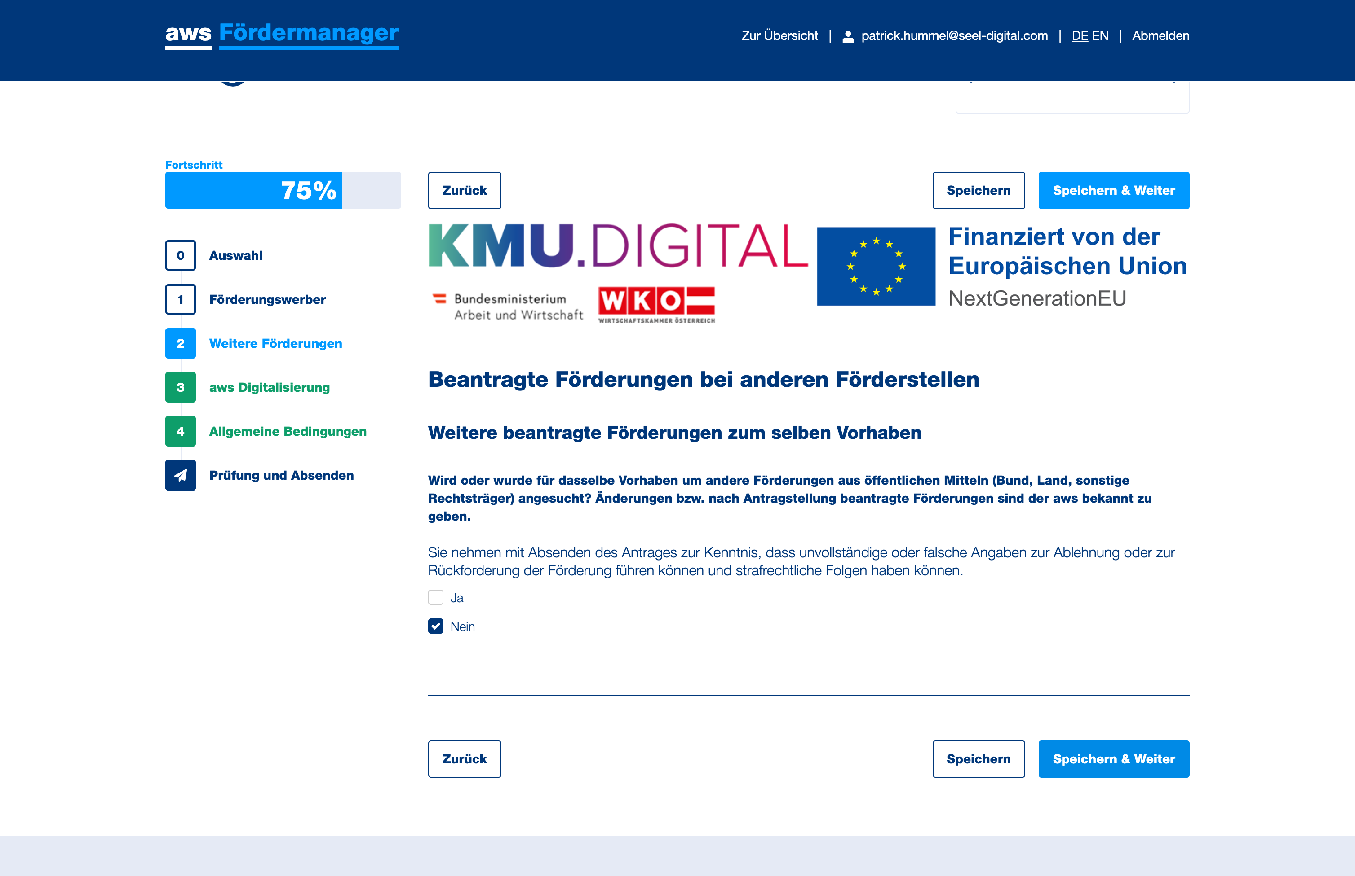Click the patrick.hummel@seel-digital.com account link

pos(954,36)
